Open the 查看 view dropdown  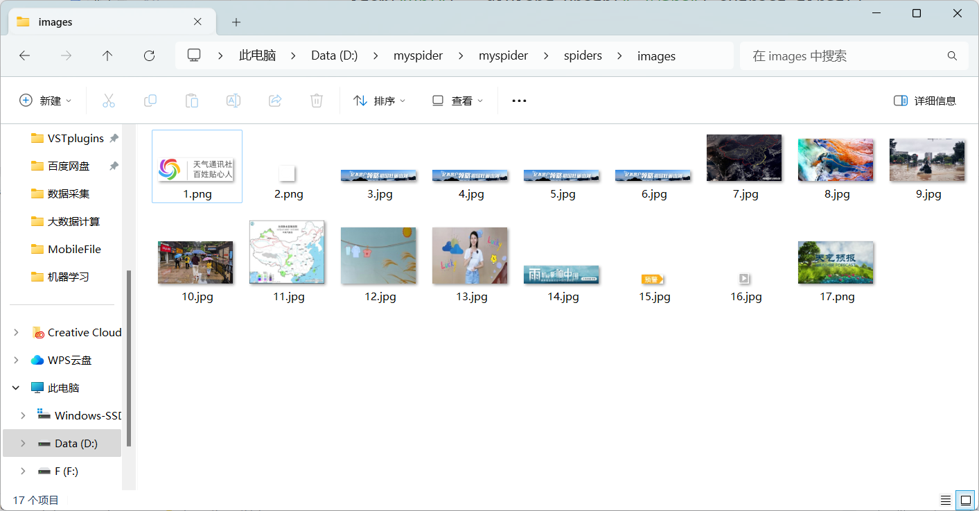pyautogui.click(x=457, y=101)
